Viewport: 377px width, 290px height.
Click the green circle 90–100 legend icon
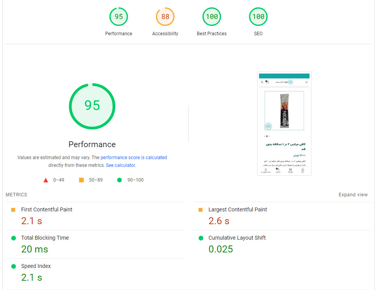[119, 180]
